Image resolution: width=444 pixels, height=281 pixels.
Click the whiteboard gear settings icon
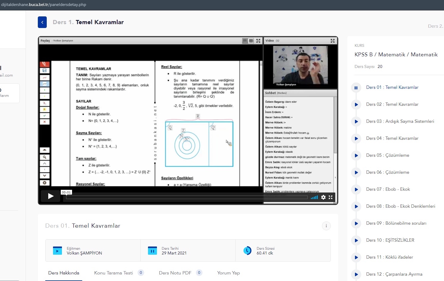[x=45, y=183]
